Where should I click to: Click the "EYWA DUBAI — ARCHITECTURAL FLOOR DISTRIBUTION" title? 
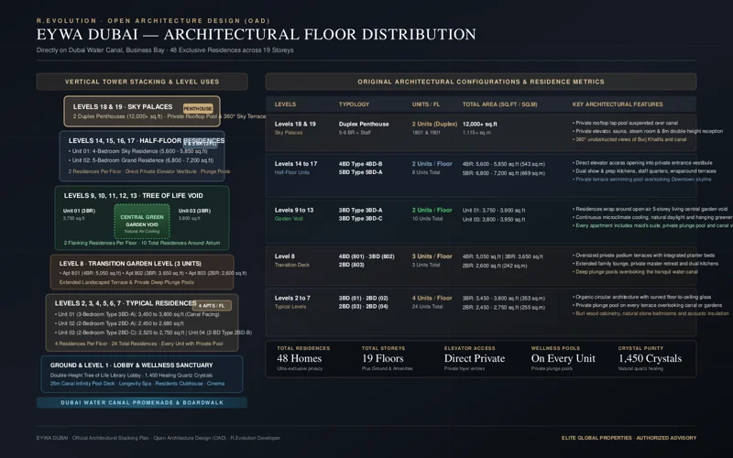coord(257,35)
